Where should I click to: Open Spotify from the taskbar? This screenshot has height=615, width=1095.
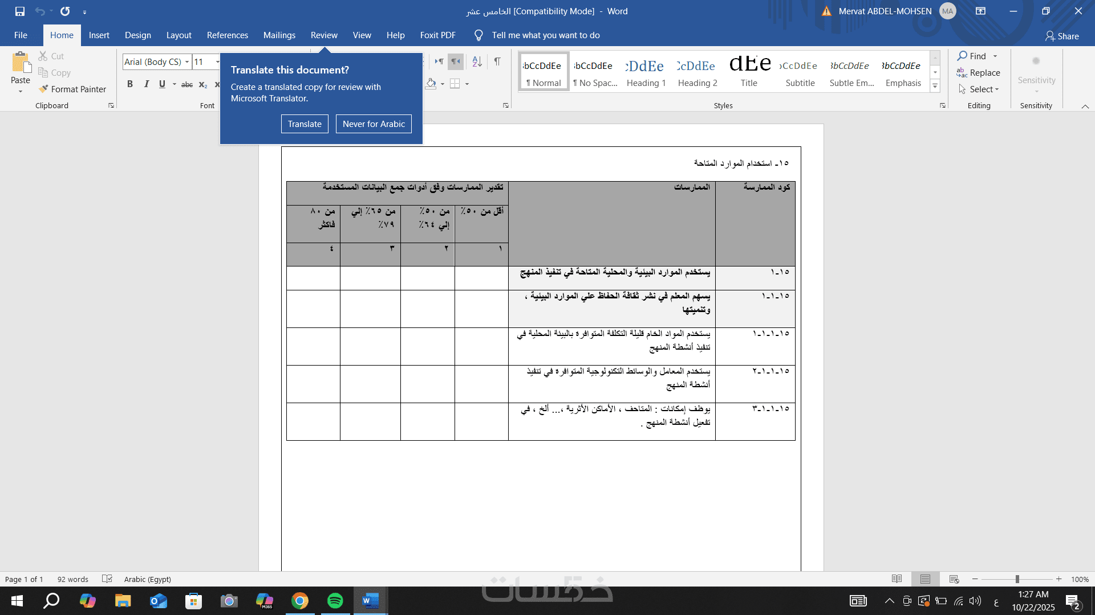(335, 601)
